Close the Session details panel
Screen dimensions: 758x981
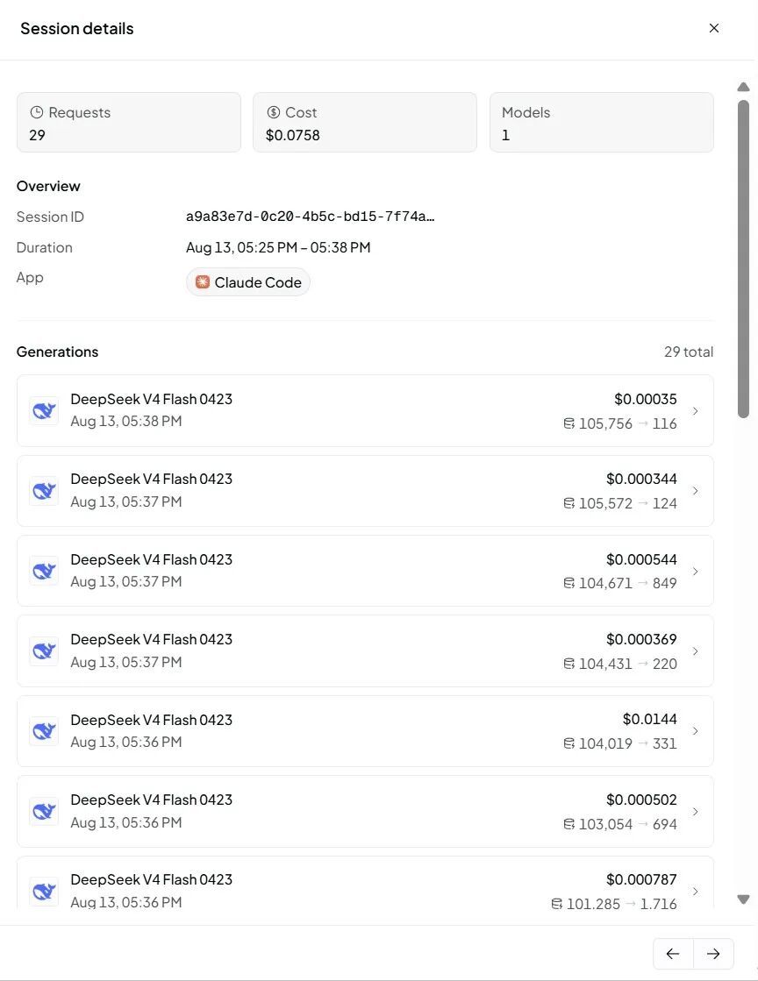tap(713, 28)
